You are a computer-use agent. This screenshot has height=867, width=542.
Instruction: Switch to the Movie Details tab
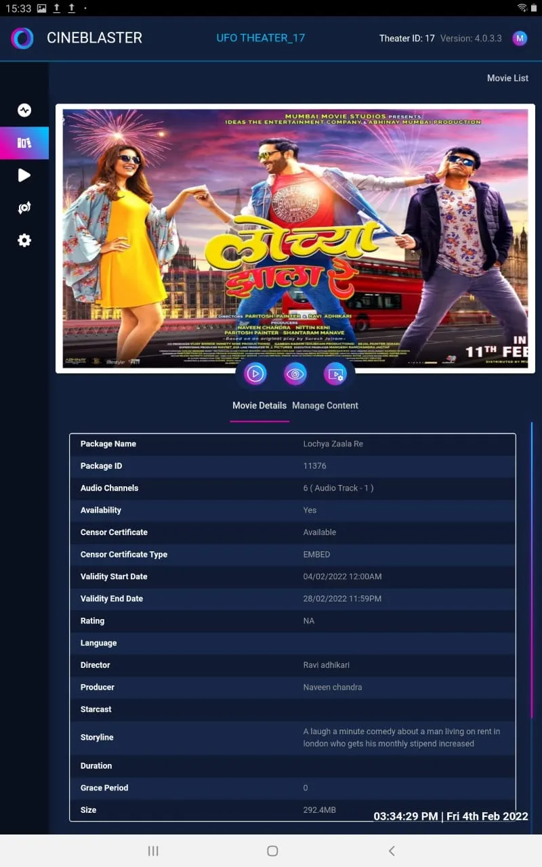point(259,406)
